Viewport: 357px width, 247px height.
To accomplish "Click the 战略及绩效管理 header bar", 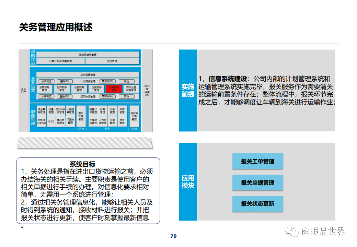I will [x=88, y=55].
